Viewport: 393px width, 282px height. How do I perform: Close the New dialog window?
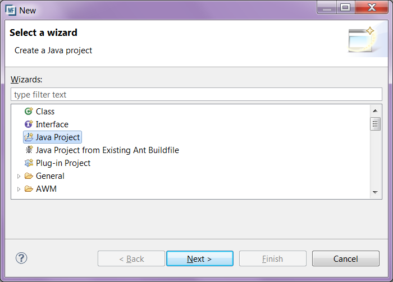tap(371, 7)
